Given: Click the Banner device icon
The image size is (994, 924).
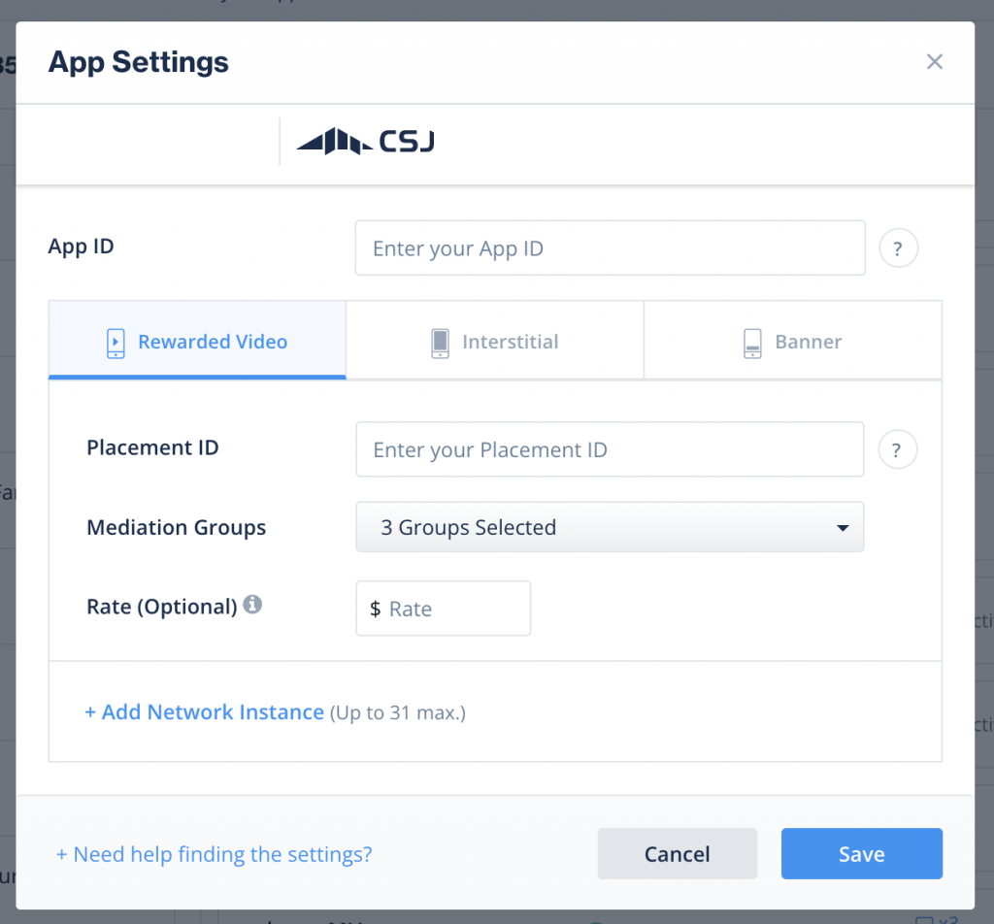Looking at the screenshot, I should pyautogui.click(x=752, y=342).
